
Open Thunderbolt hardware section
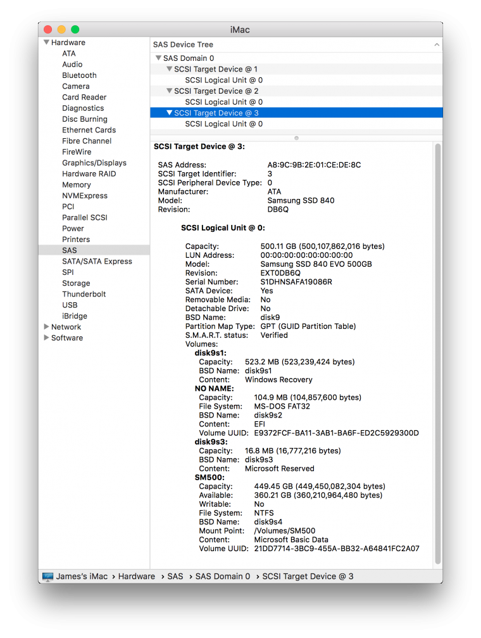coord(84,294)
